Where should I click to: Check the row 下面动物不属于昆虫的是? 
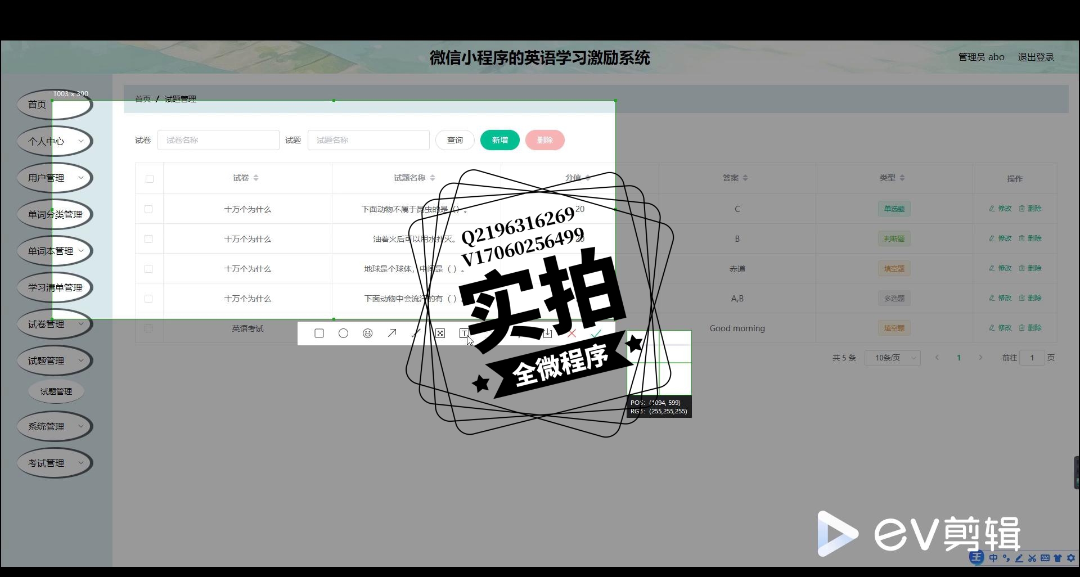[148, 209]
